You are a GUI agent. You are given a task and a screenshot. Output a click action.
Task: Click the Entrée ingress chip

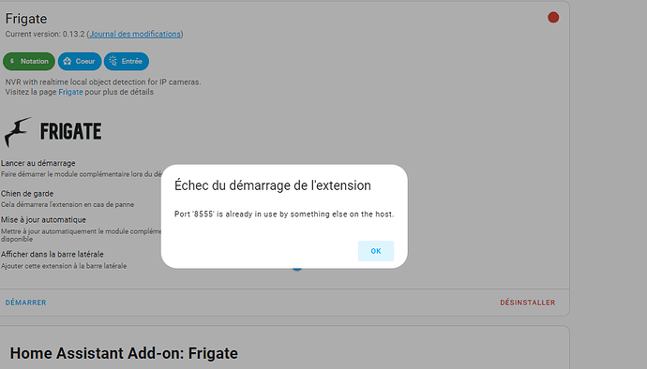pyautogui.click(x=127, y=61)
